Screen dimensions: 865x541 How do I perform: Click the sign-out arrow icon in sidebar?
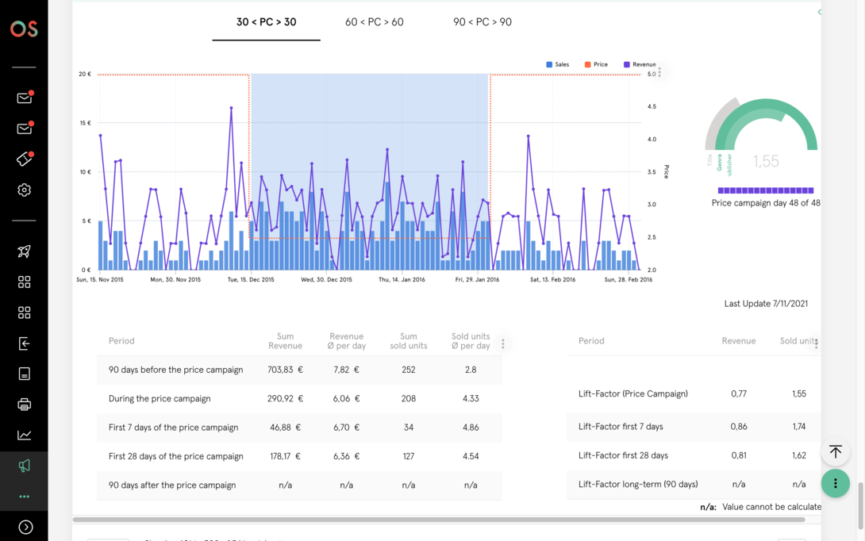click(x=24, y=343)
